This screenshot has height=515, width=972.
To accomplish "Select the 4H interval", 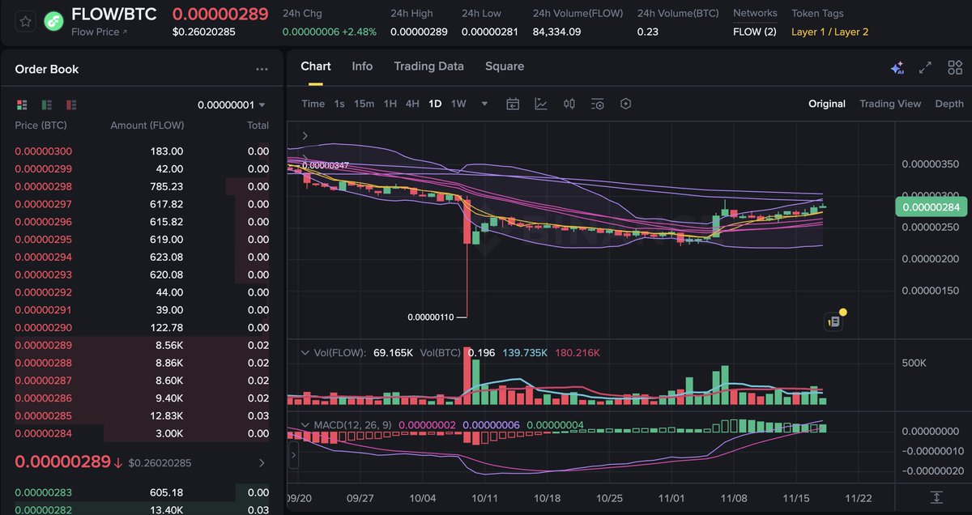I will (x=412, y=104).
